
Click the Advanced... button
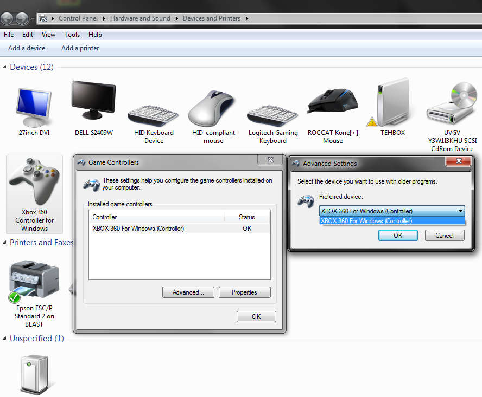pos(188,292)
